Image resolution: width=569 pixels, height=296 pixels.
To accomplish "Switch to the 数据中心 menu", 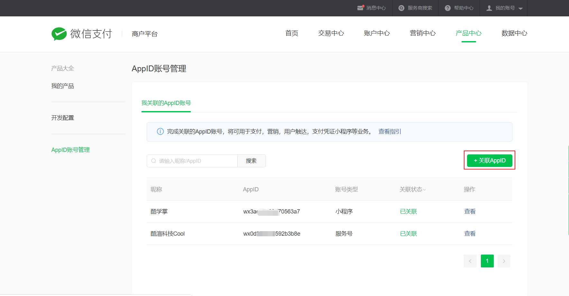I will [514, 33].
